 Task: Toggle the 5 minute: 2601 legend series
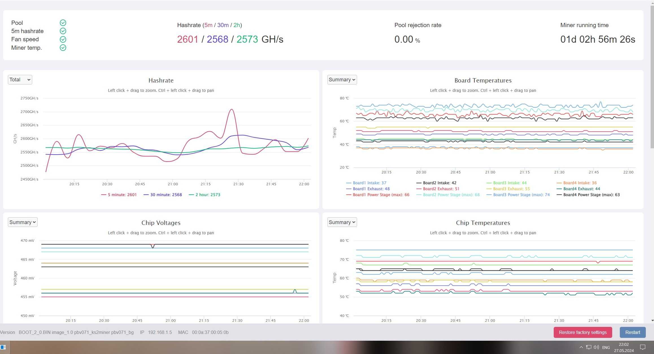point(119,195)
